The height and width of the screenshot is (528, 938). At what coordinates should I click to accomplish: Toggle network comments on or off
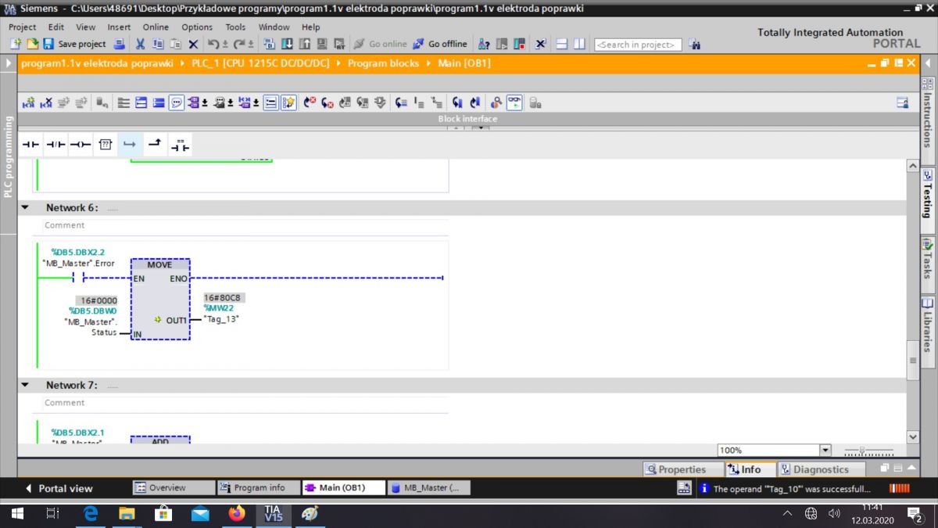[270, 102]
